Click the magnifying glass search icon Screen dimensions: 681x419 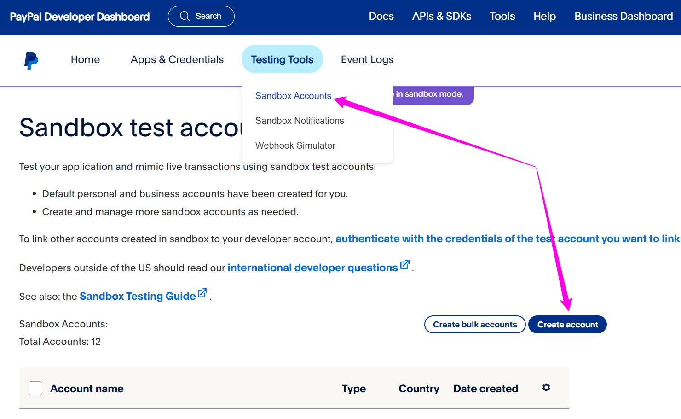(185, 16)
